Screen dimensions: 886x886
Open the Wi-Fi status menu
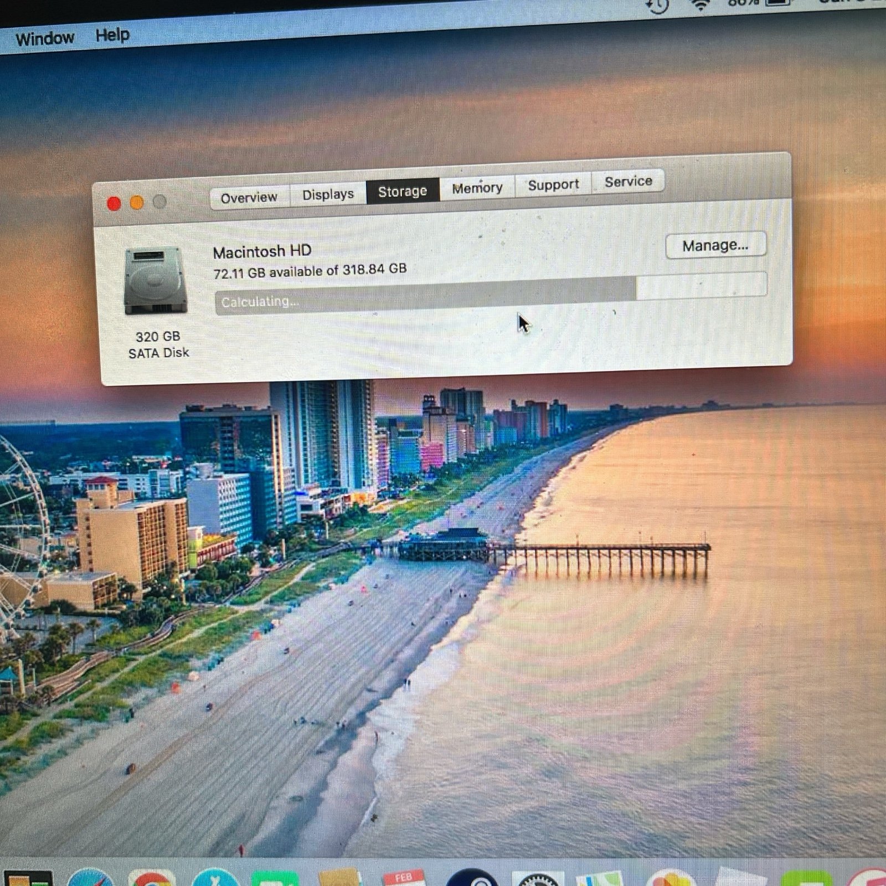click(x=700, y=4)
